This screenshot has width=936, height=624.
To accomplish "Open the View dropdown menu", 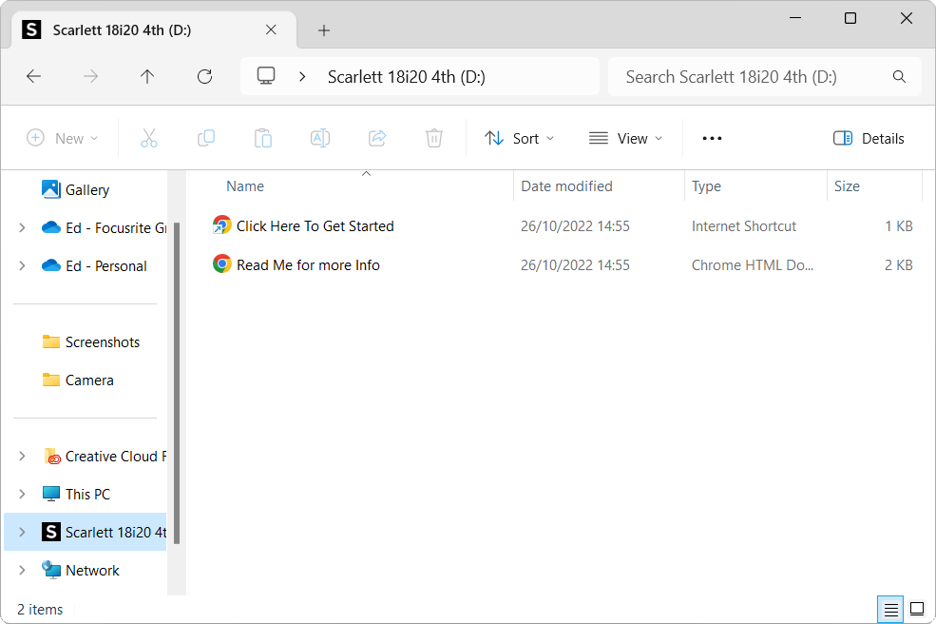I will click(x=625, y=138).
